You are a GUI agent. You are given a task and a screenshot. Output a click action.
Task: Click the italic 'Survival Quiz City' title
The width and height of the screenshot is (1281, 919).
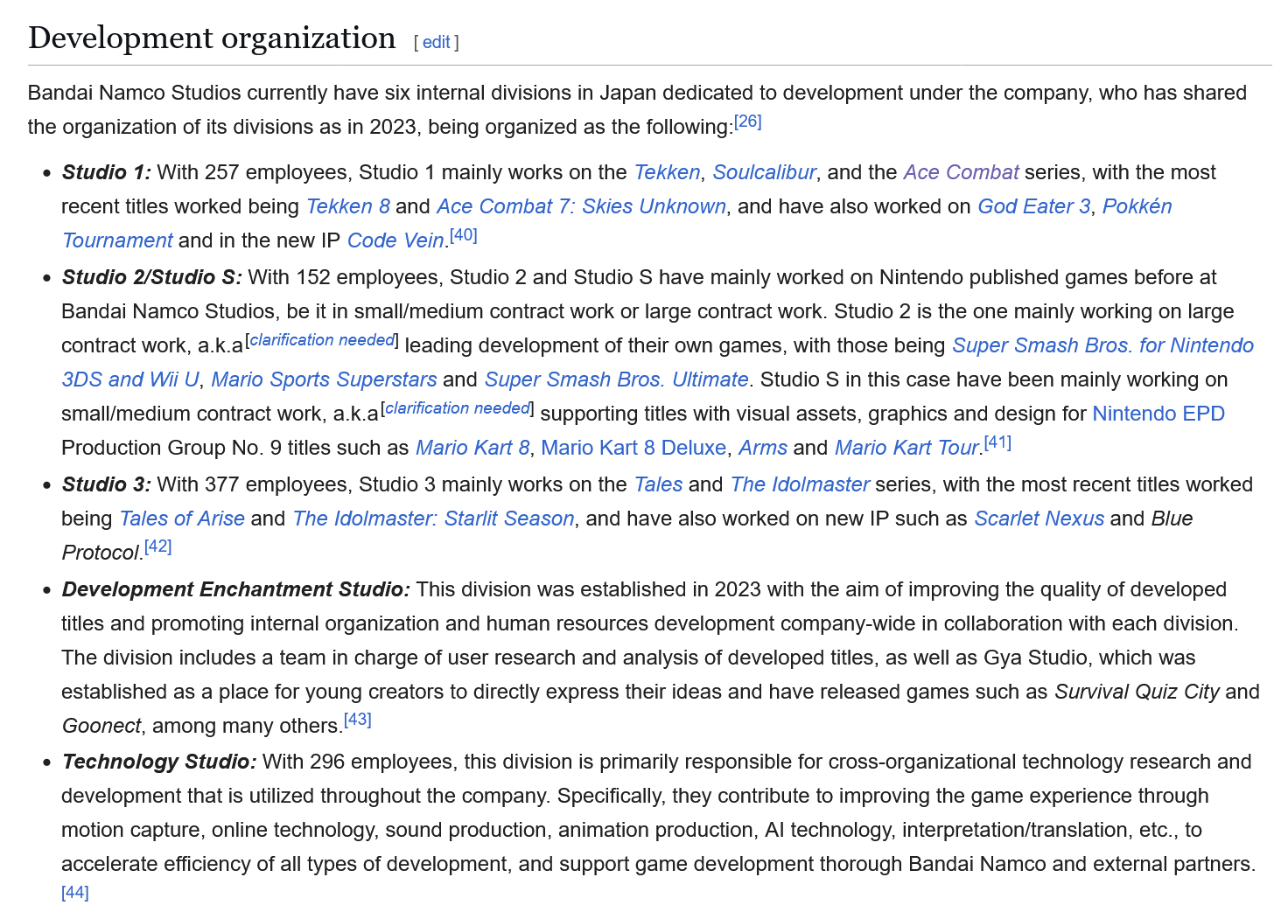click(x=1137, y=692)
